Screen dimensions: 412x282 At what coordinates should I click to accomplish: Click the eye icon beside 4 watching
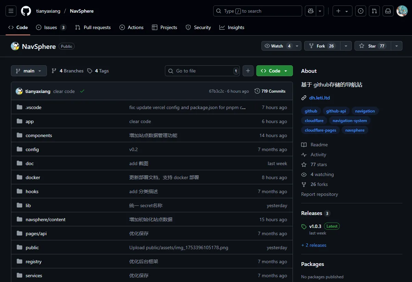tap(304, 174)
